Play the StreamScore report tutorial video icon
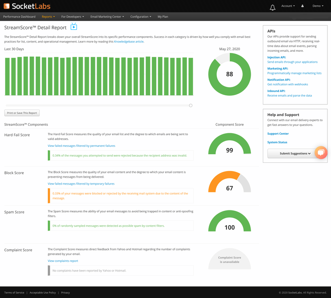Image resolution: width=331 pixels, height=298 pixels. pyautogui.click(x=74, y=28)
